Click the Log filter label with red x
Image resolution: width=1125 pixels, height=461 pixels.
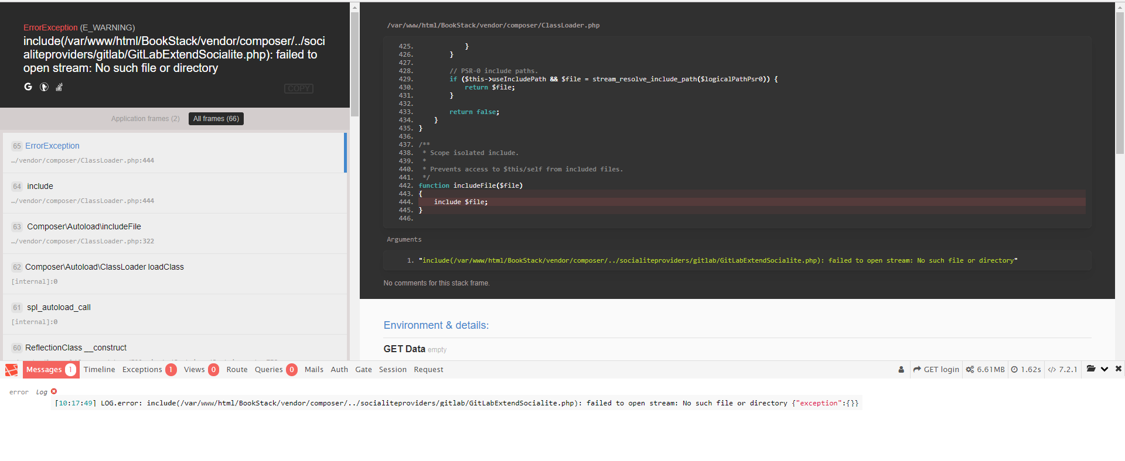46,392
